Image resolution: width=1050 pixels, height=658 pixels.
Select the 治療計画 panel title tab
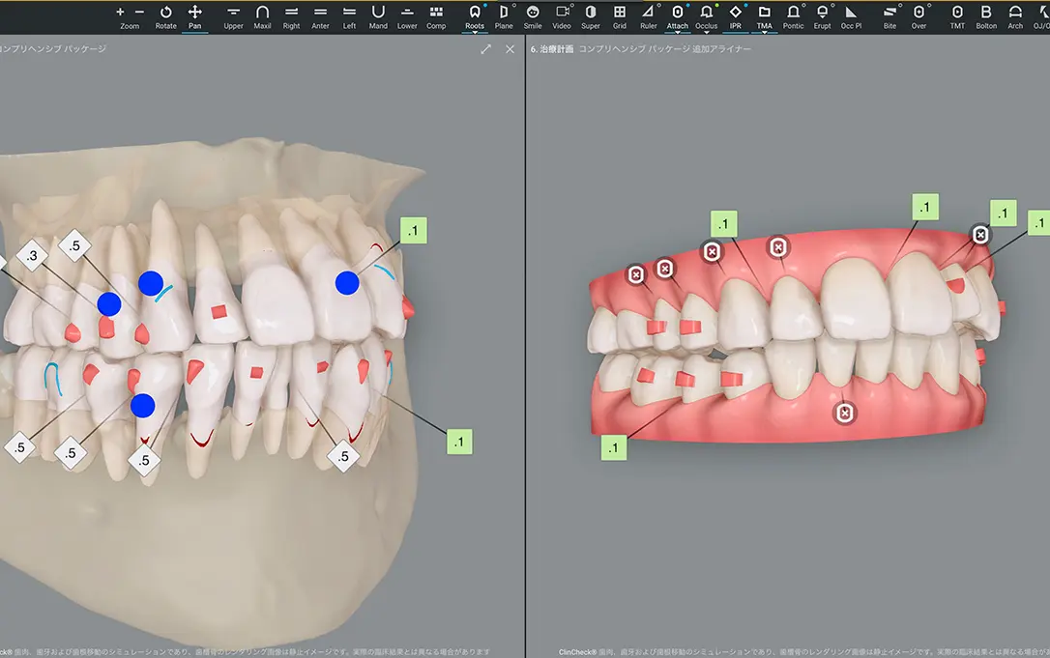(554, 48)
